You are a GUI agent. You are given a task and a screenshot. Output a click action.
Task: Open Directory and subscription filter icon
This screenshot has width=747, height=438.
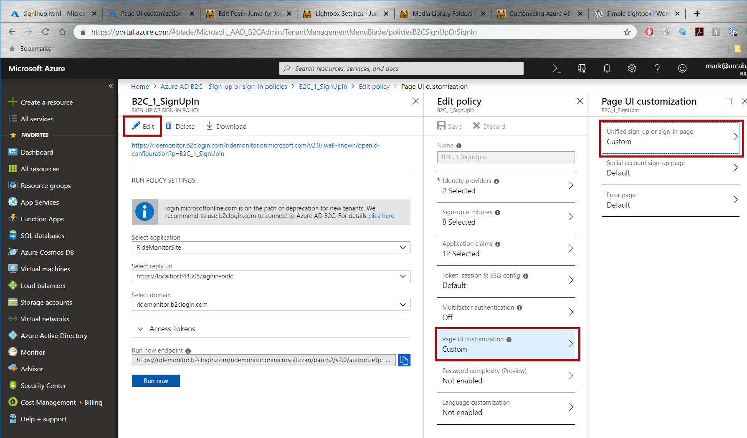point(582,68)
